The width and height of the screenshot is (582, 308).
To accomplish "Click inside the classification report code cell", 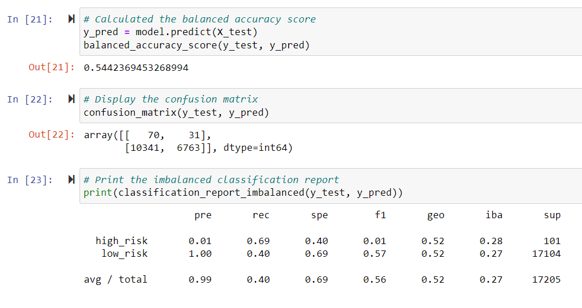I will 331,186.
